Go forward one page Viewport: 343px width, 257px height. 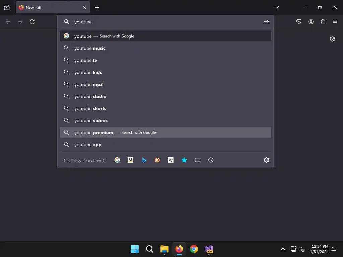click(x=20, y=22)
